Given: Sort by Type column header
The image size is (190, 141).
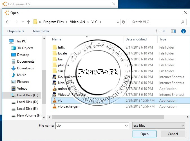Looking at the screenshot, I should [163, 39].
